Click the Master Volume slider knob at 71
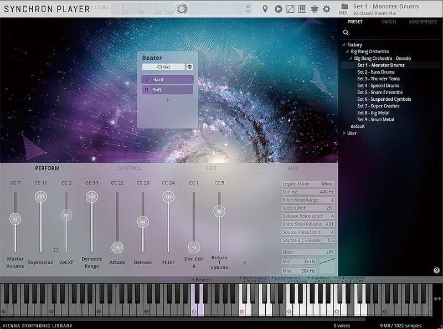The width and height of the screenshot is (443, 329). click(16, 219)
